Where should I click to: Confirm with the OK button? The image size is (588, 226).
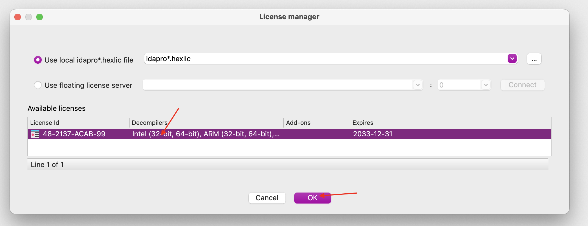tap(312, 198)
